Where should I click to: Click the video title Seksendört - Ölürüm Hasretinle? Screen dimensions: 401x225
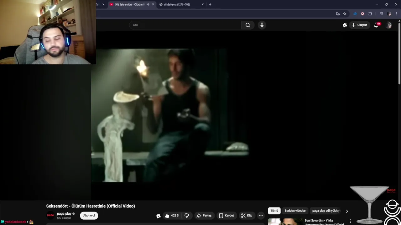point(91,206)
